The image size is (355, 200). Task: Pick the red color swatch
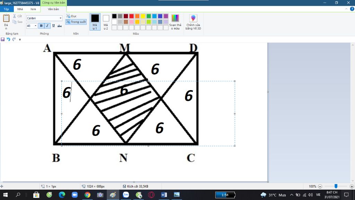coord(131,16)
